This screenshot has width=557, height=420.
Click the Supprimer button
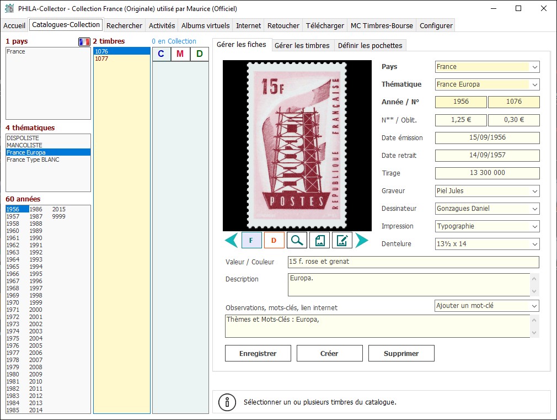pos(401,354)
